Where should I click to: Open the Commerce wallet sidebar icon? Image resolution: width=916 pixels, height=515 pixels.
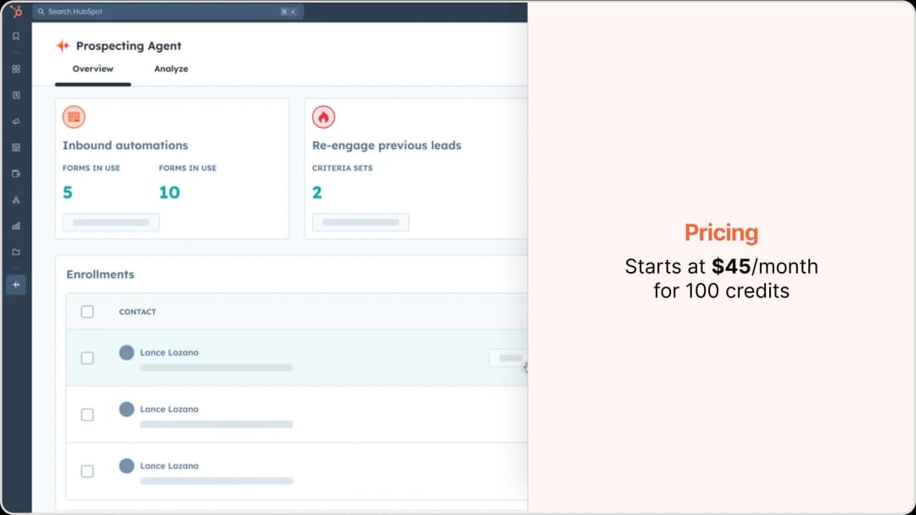point(16,174)
